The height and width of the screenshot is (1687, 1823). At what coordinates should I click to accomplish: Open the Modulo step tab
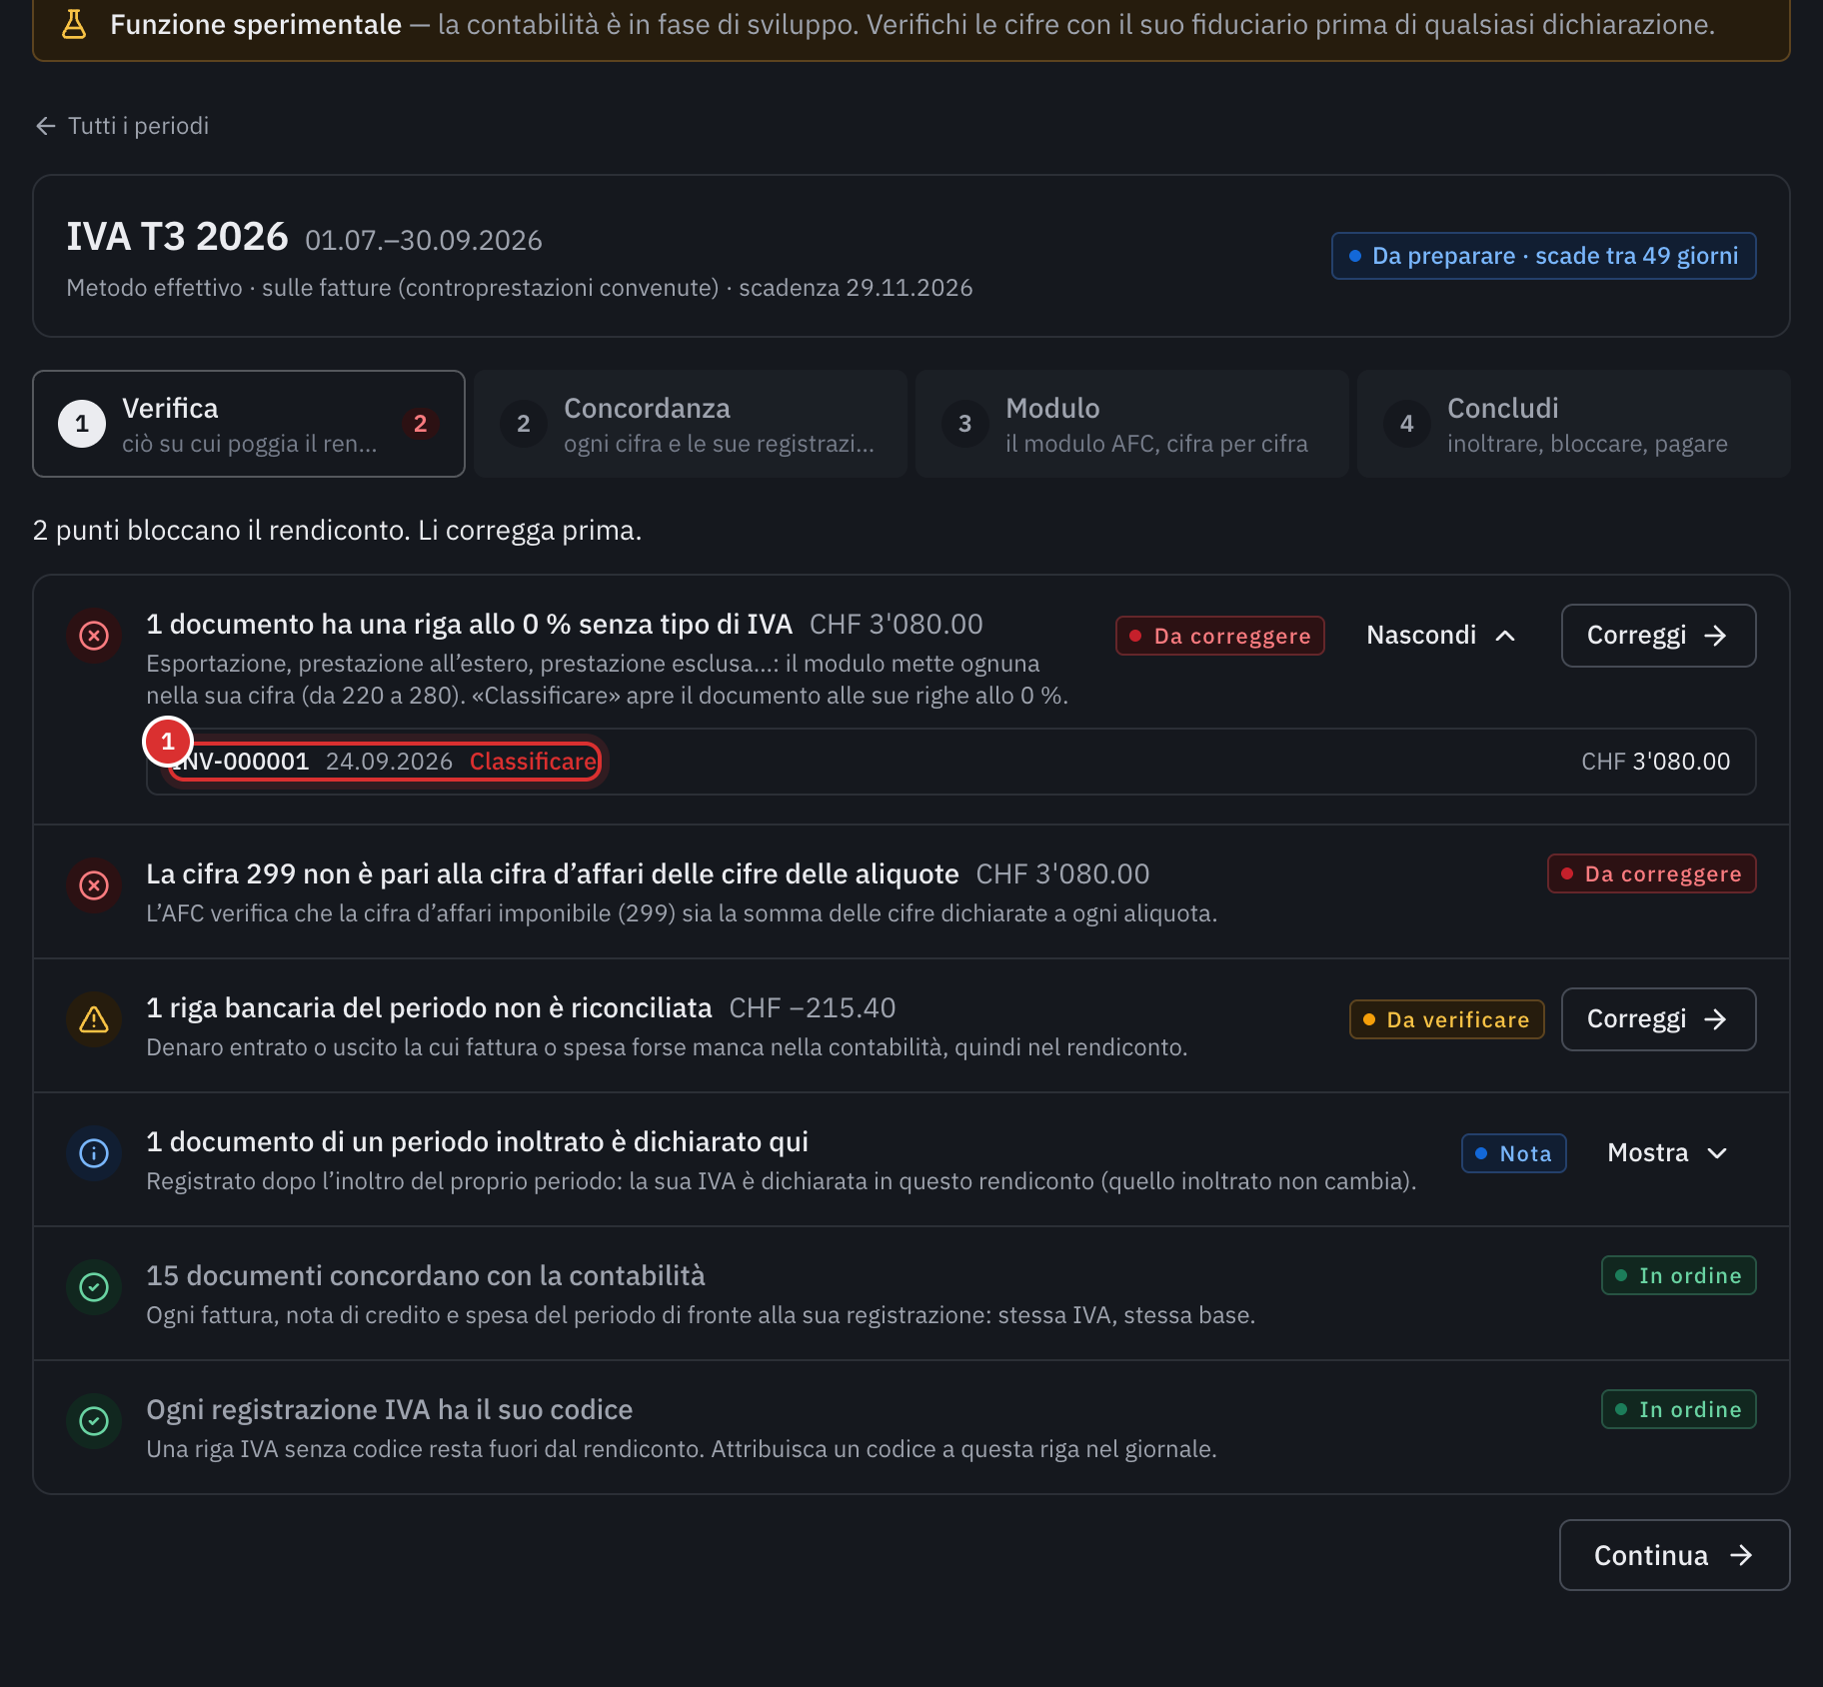(1132, 424)
